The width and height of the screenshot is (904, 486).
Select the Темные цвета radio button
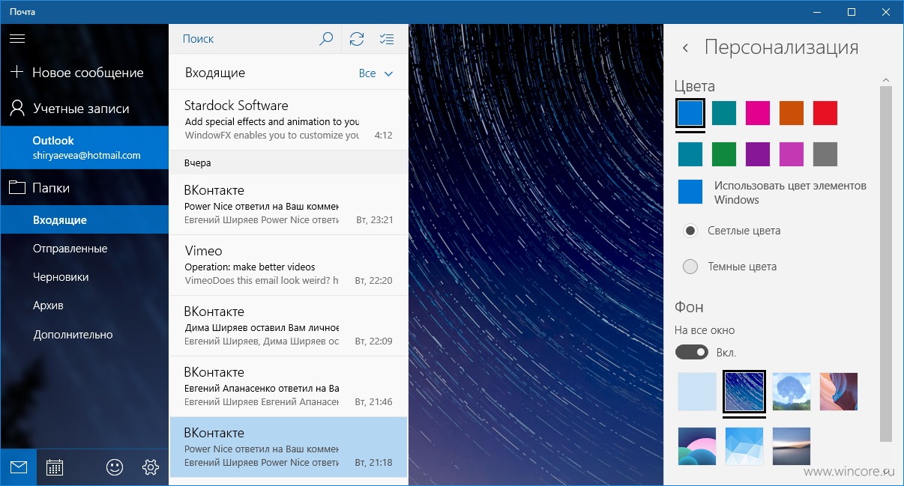pos(691,267)
